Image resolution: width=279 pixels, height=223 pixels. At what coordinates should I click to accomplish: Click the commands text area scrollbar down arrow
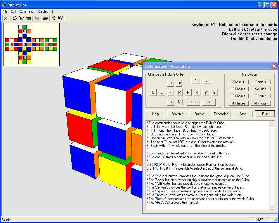click(x=272, y=207)
